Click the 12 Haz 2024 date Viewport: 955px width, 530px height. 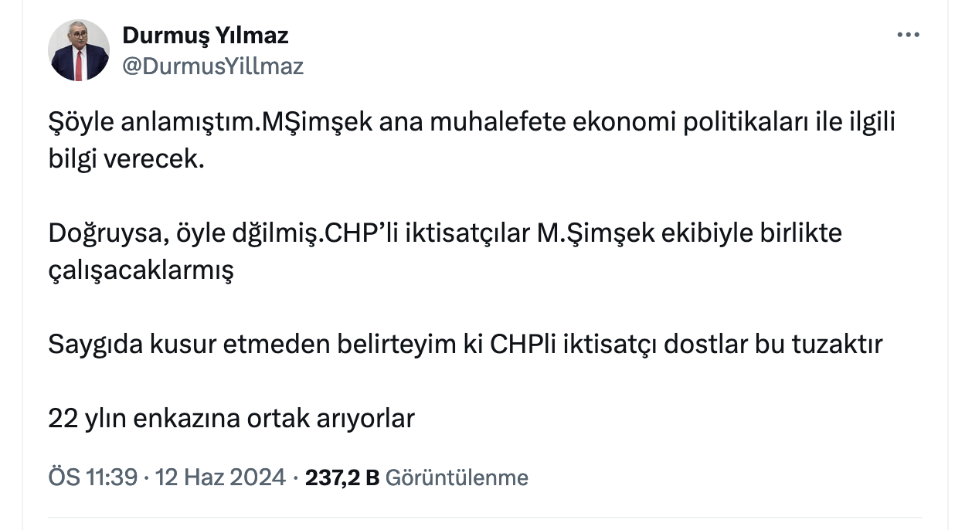(220, 477)
